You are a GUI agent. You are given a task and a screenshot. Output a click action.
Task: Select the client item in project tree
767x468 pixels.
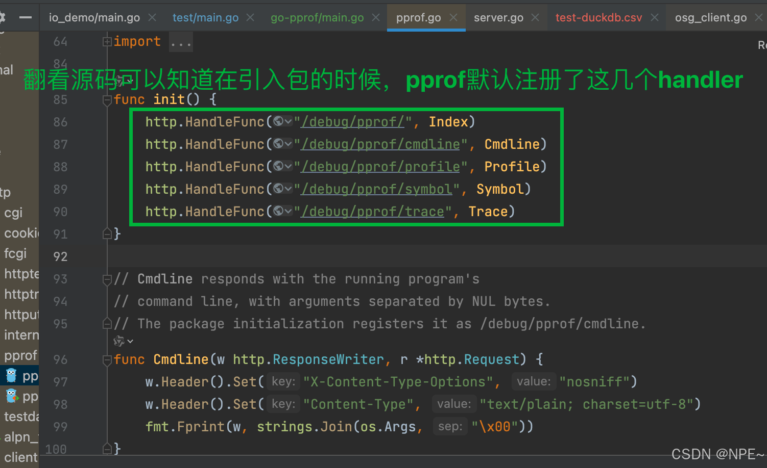(21, 457)
